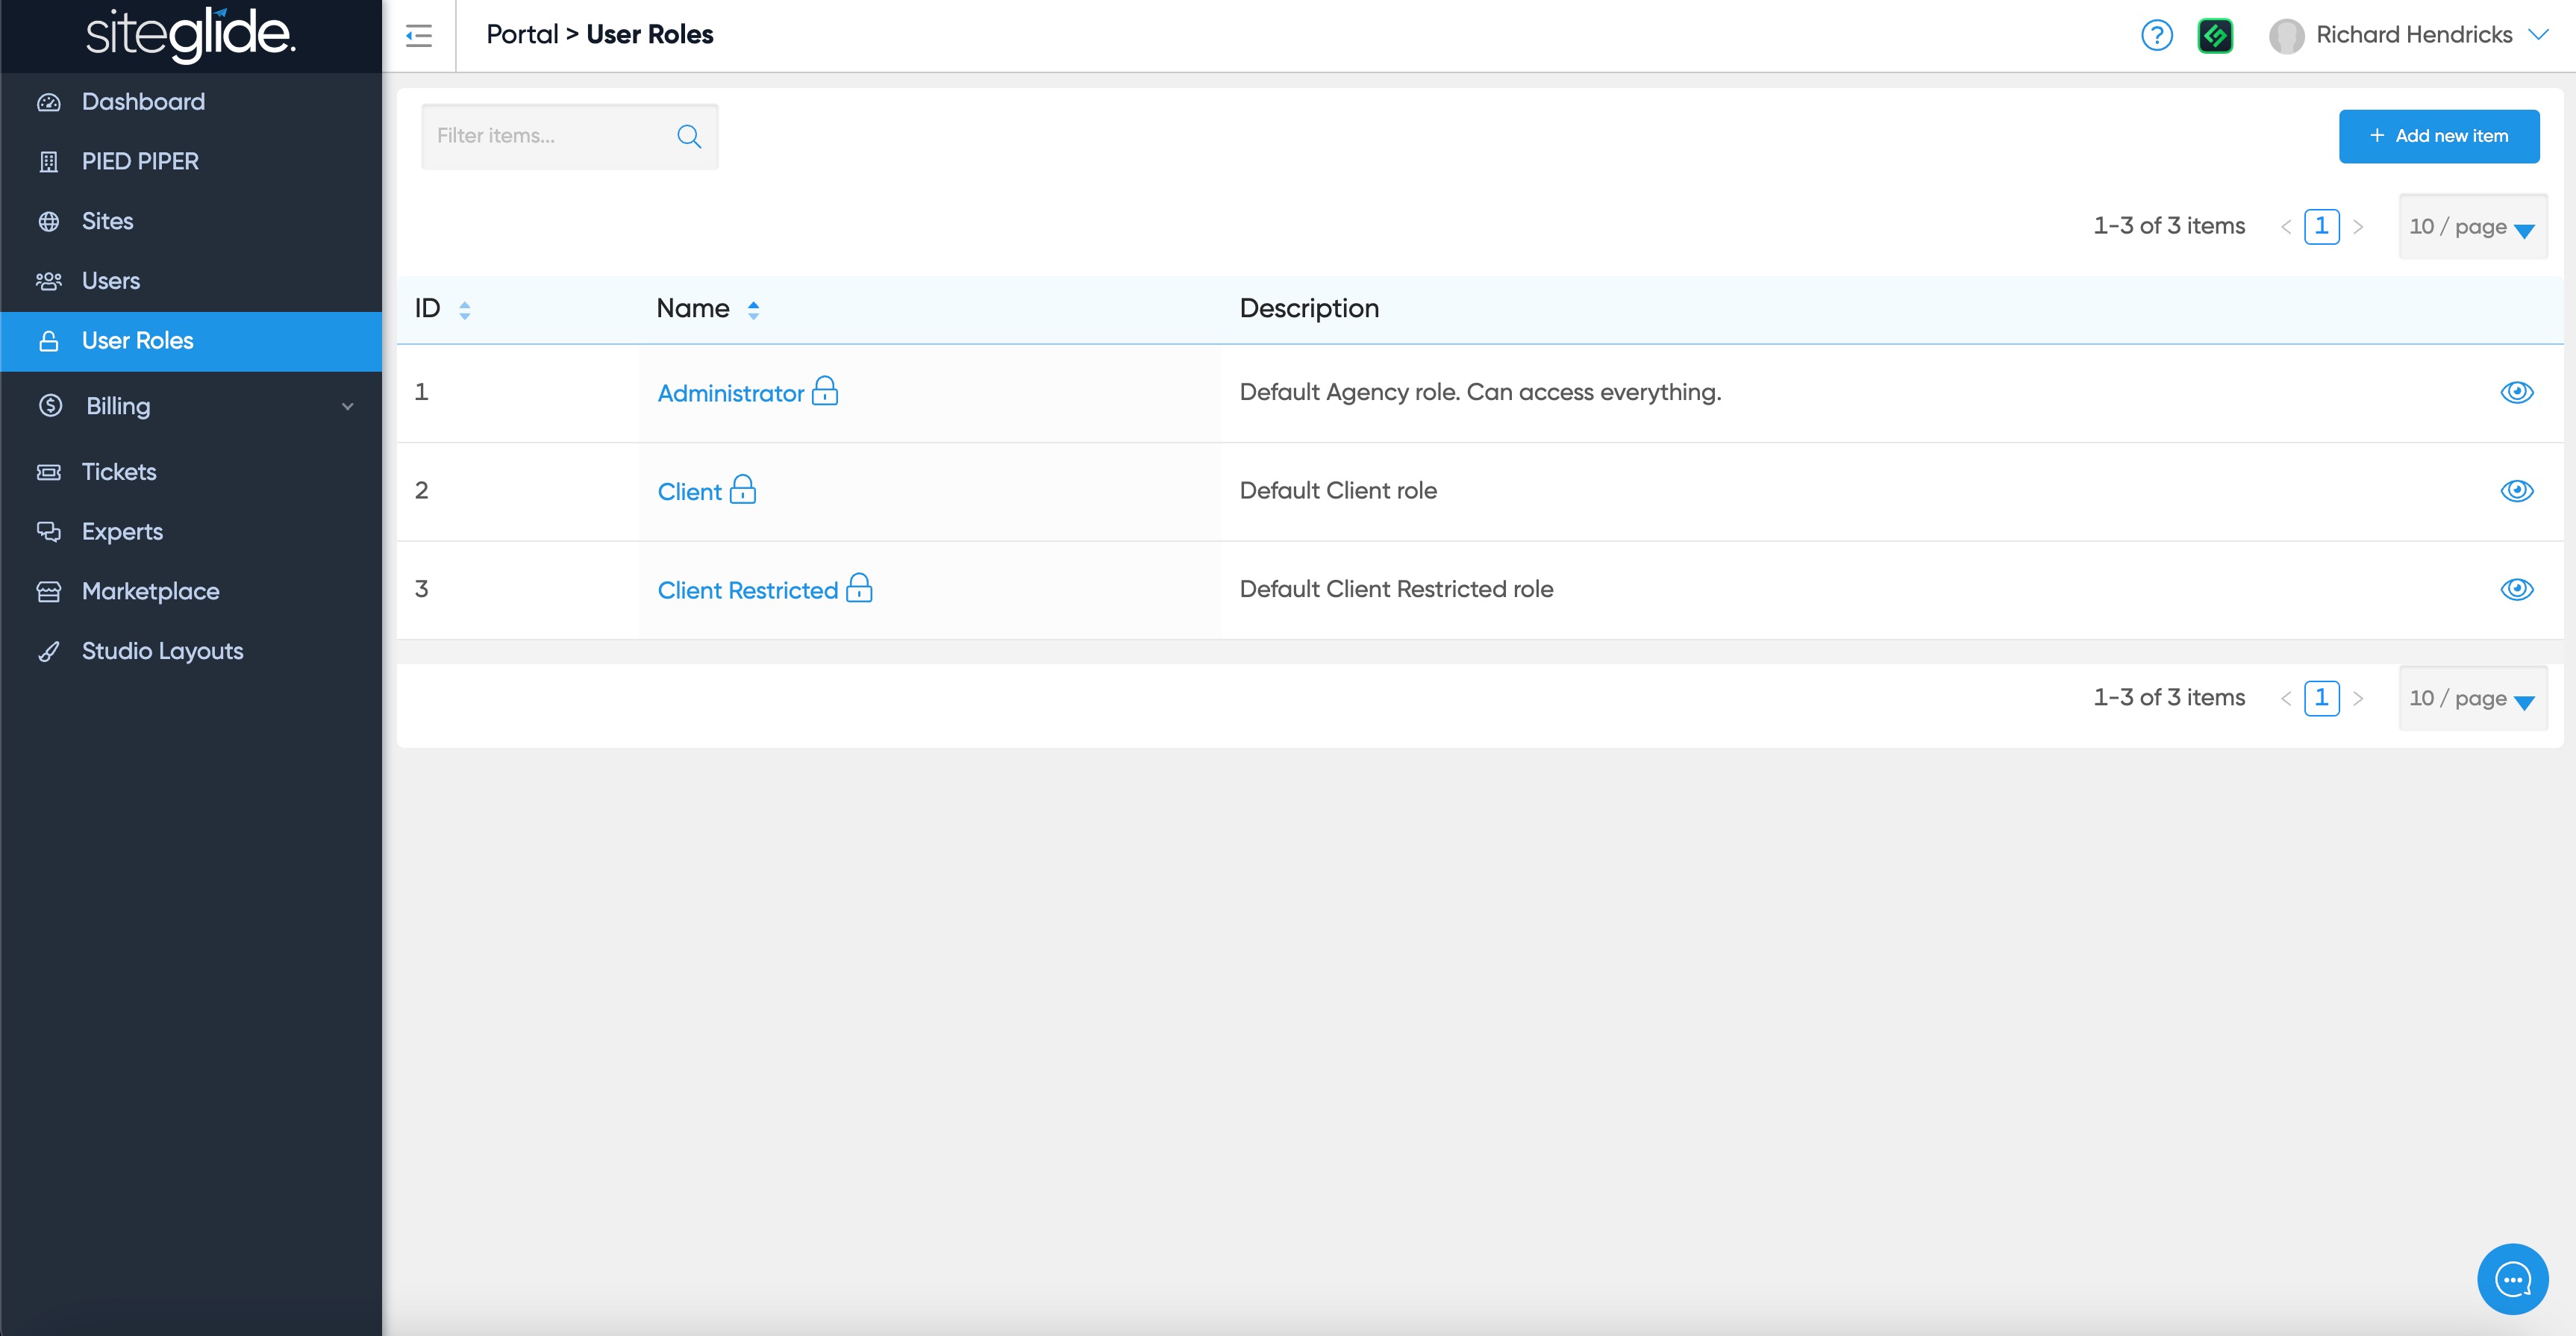The image size is (2576, 1336).
Task: Click the Add new item button
Action: [x=2438, y=136]
